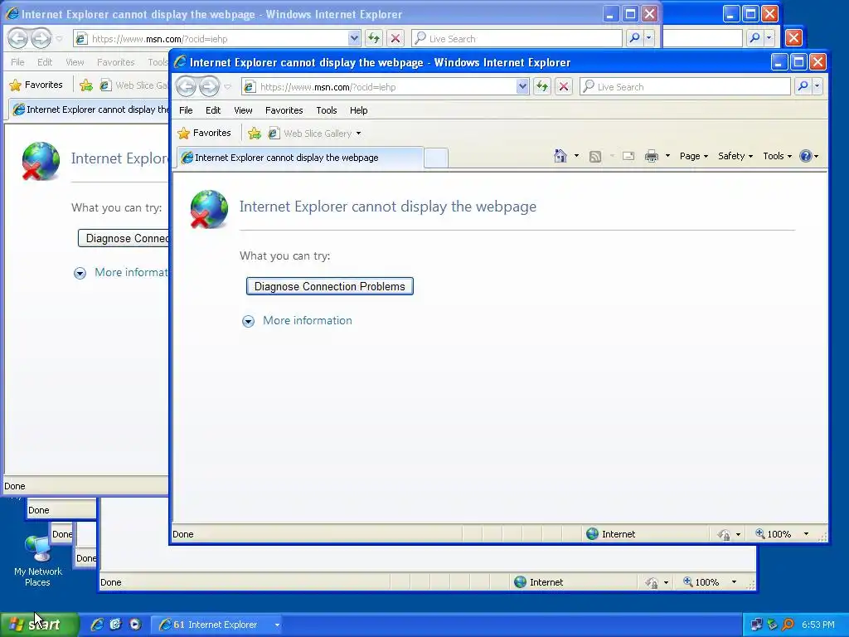Image resolution: width=849 pixels, height=637 pixels.
Task: Open recent pages dropdown in front window
Action: click(x=227, y=86)
